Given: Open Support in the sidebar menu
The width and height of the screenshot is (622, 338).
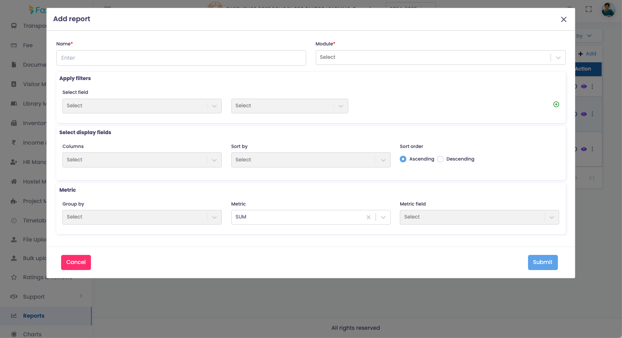Looking at the screenshot, I should pyautogui.click(x=34, y=297).
